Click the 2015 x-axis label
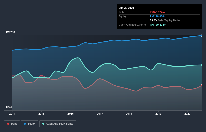206x132 pixels. (x=41, y=114)
